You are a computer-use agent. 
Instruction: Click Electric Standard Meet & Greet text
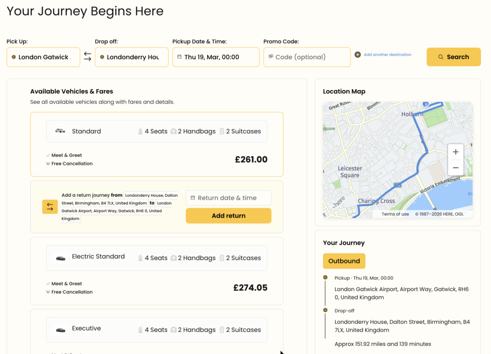(66, 284)
